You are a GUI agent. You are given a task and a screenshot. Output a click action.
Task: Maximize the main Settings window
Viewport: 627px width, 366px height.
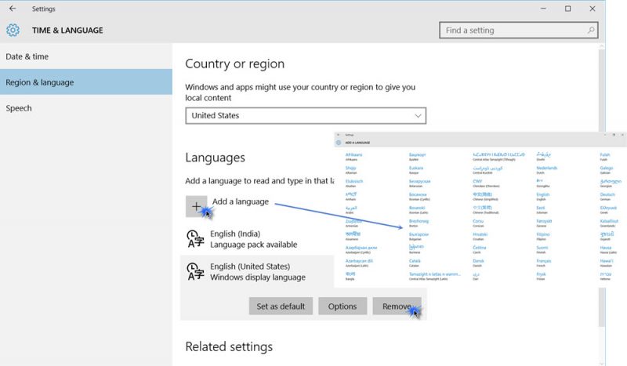(567, 9)
